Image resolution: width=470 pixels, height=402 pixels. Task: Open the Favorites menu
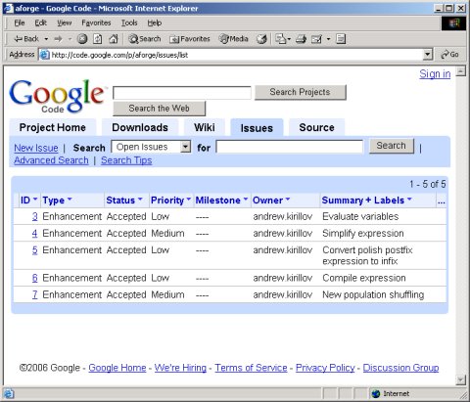(x=96, y=22)
